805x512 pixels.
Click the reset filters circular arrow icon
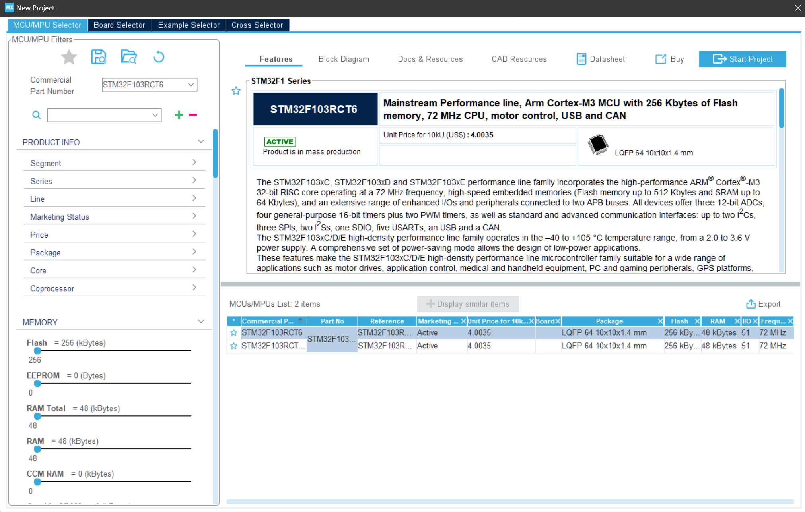[158, 57]
